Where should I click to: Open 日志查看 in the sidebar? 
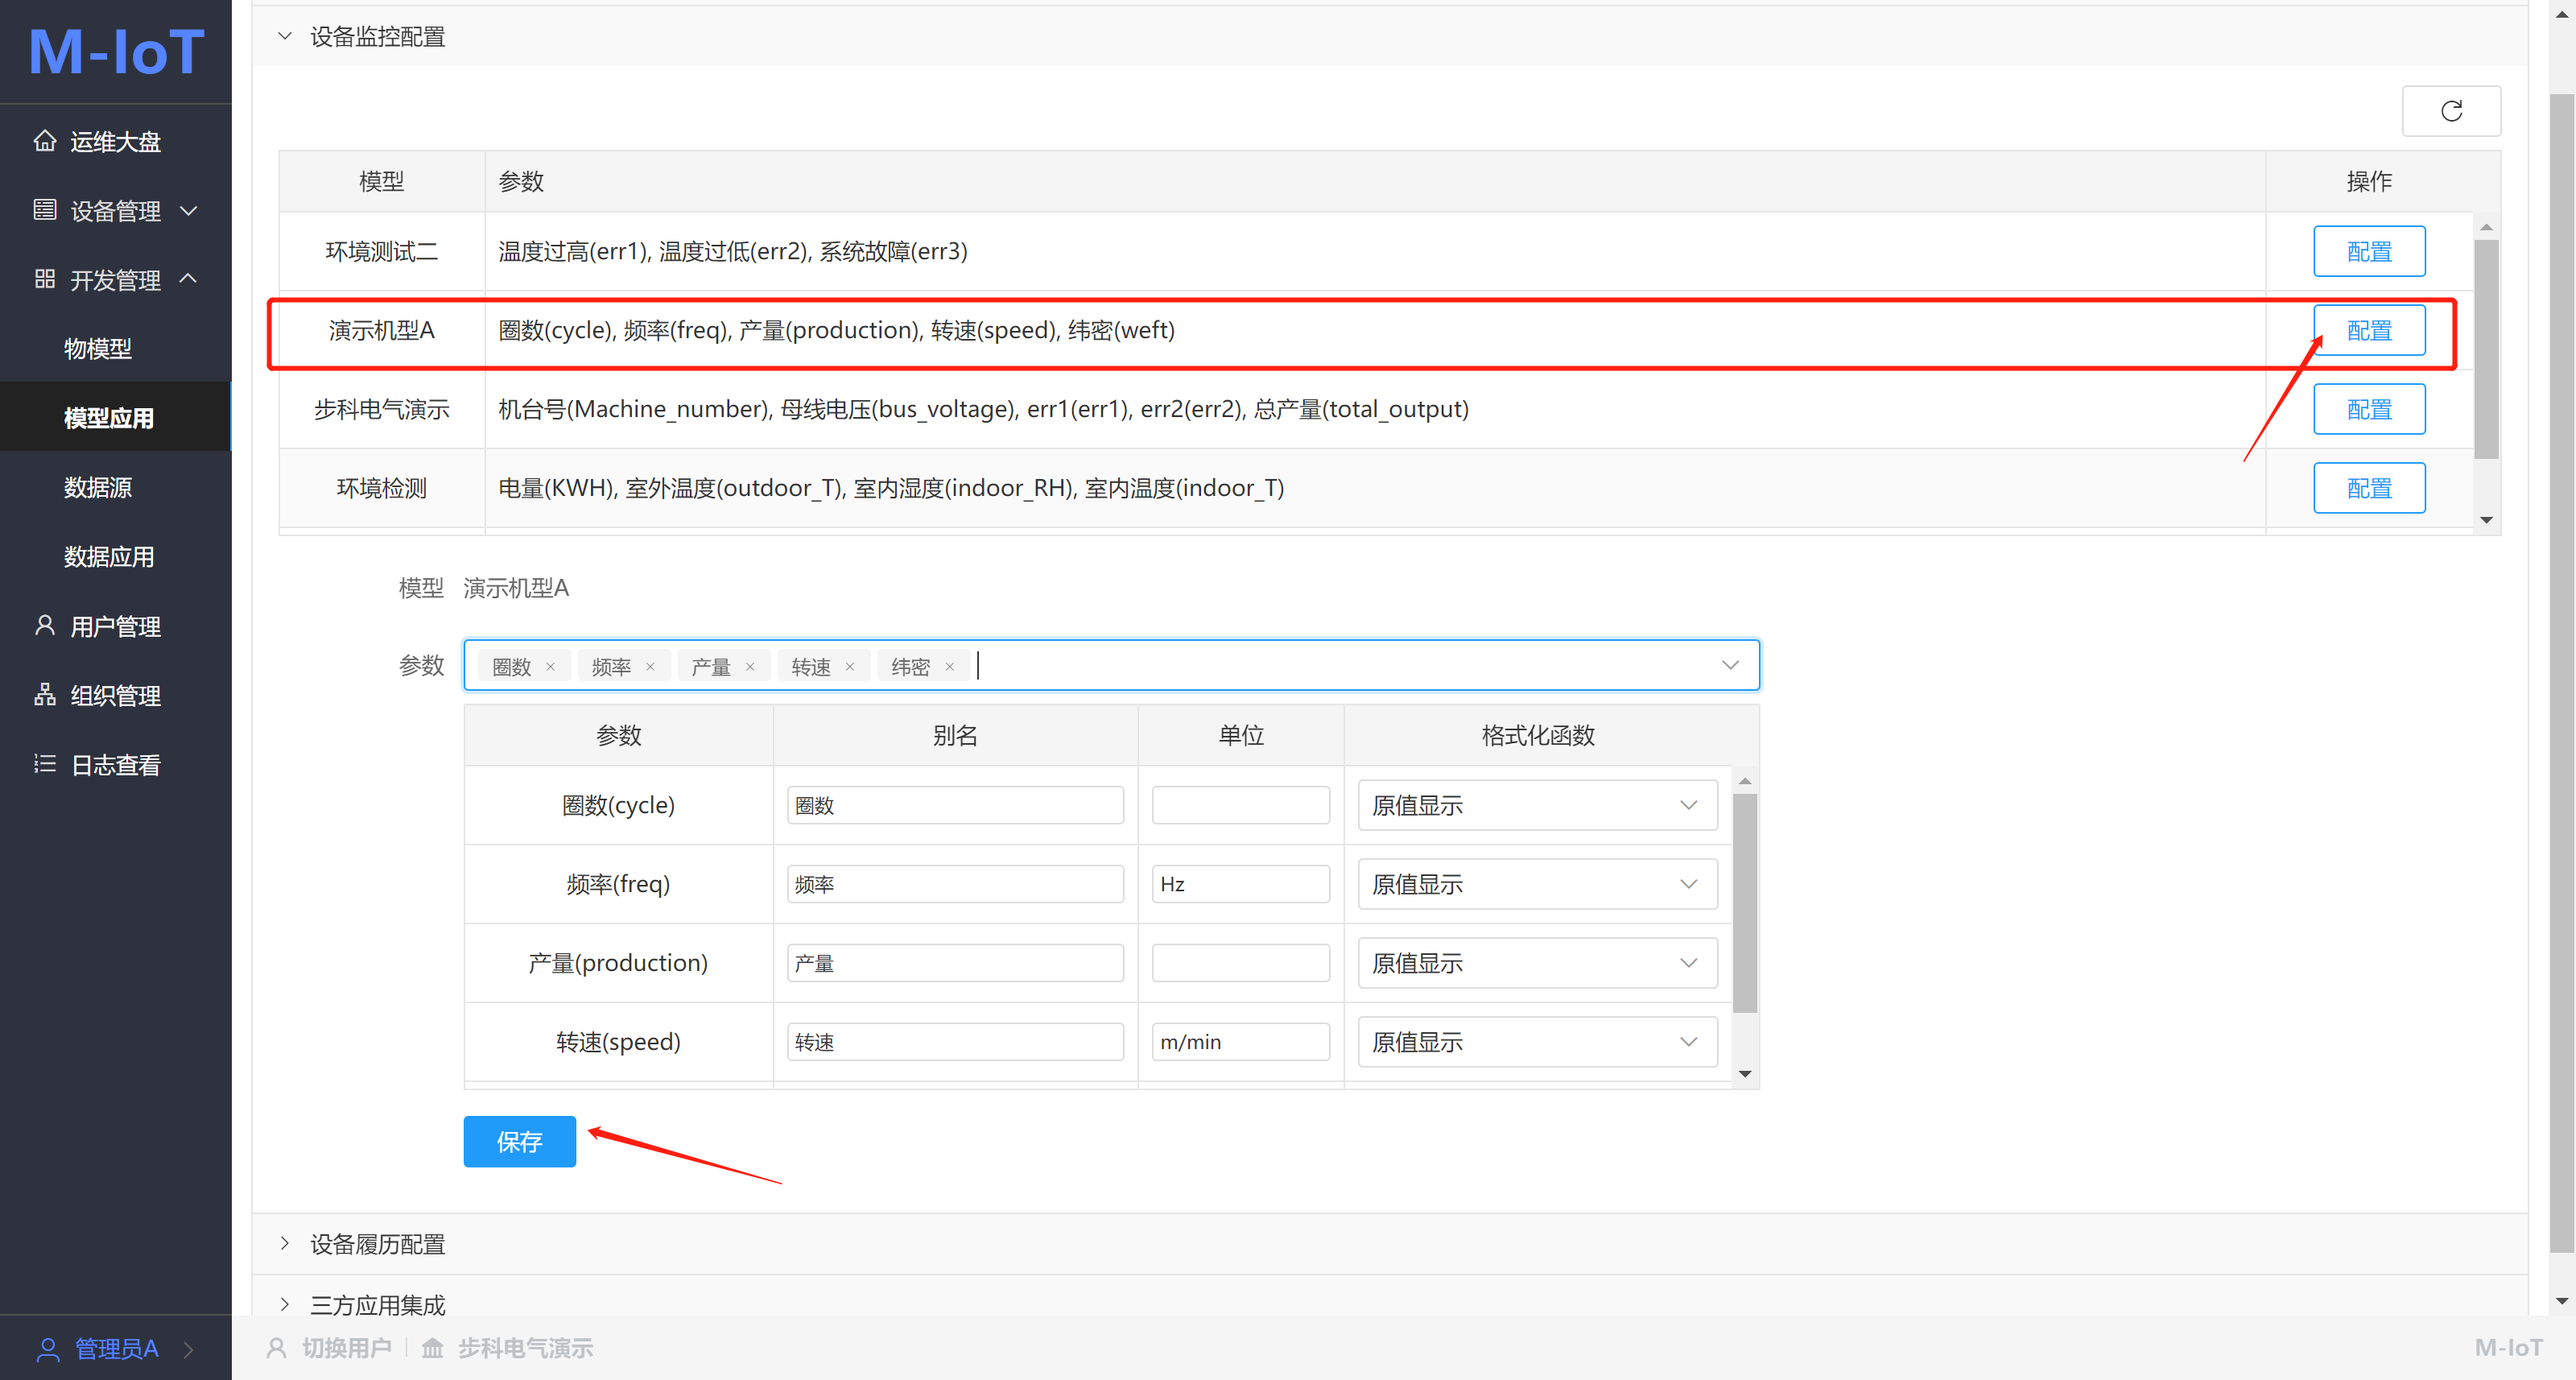(x=116, y=765)
